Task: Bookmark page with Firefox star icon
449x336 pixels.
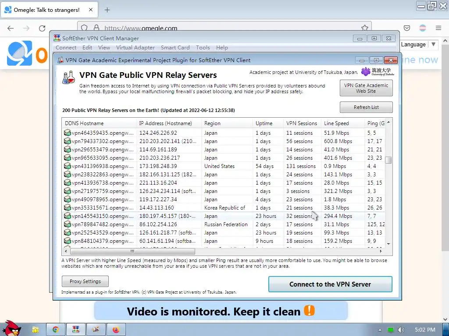Action: [x=364, y=28]
